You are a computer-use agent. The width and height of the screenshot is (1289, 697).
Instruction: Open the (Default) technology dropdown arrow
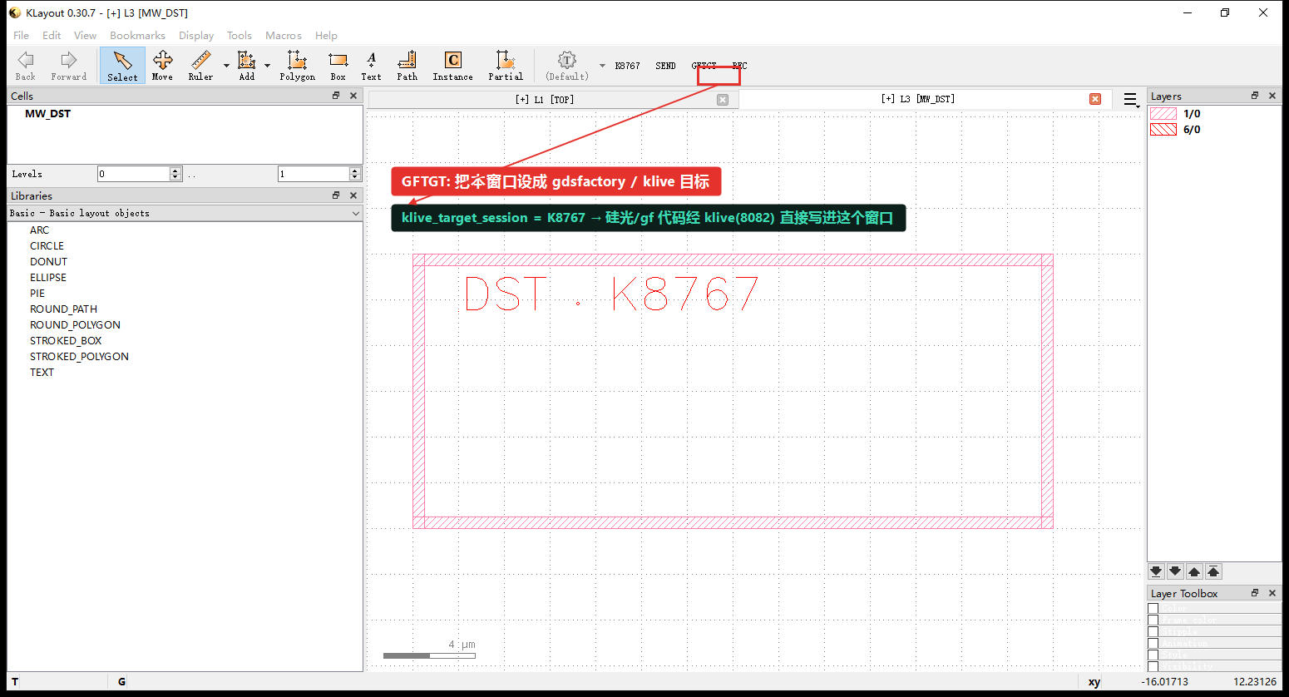coord(602,66)
